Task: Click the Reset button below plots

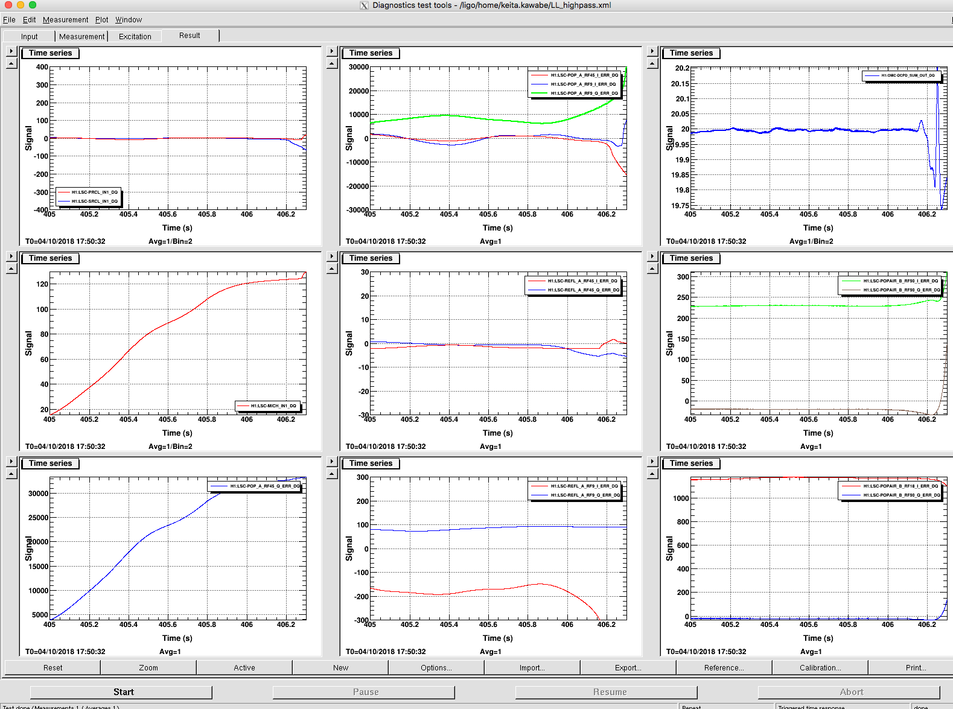Action: (x=53, y=667)
